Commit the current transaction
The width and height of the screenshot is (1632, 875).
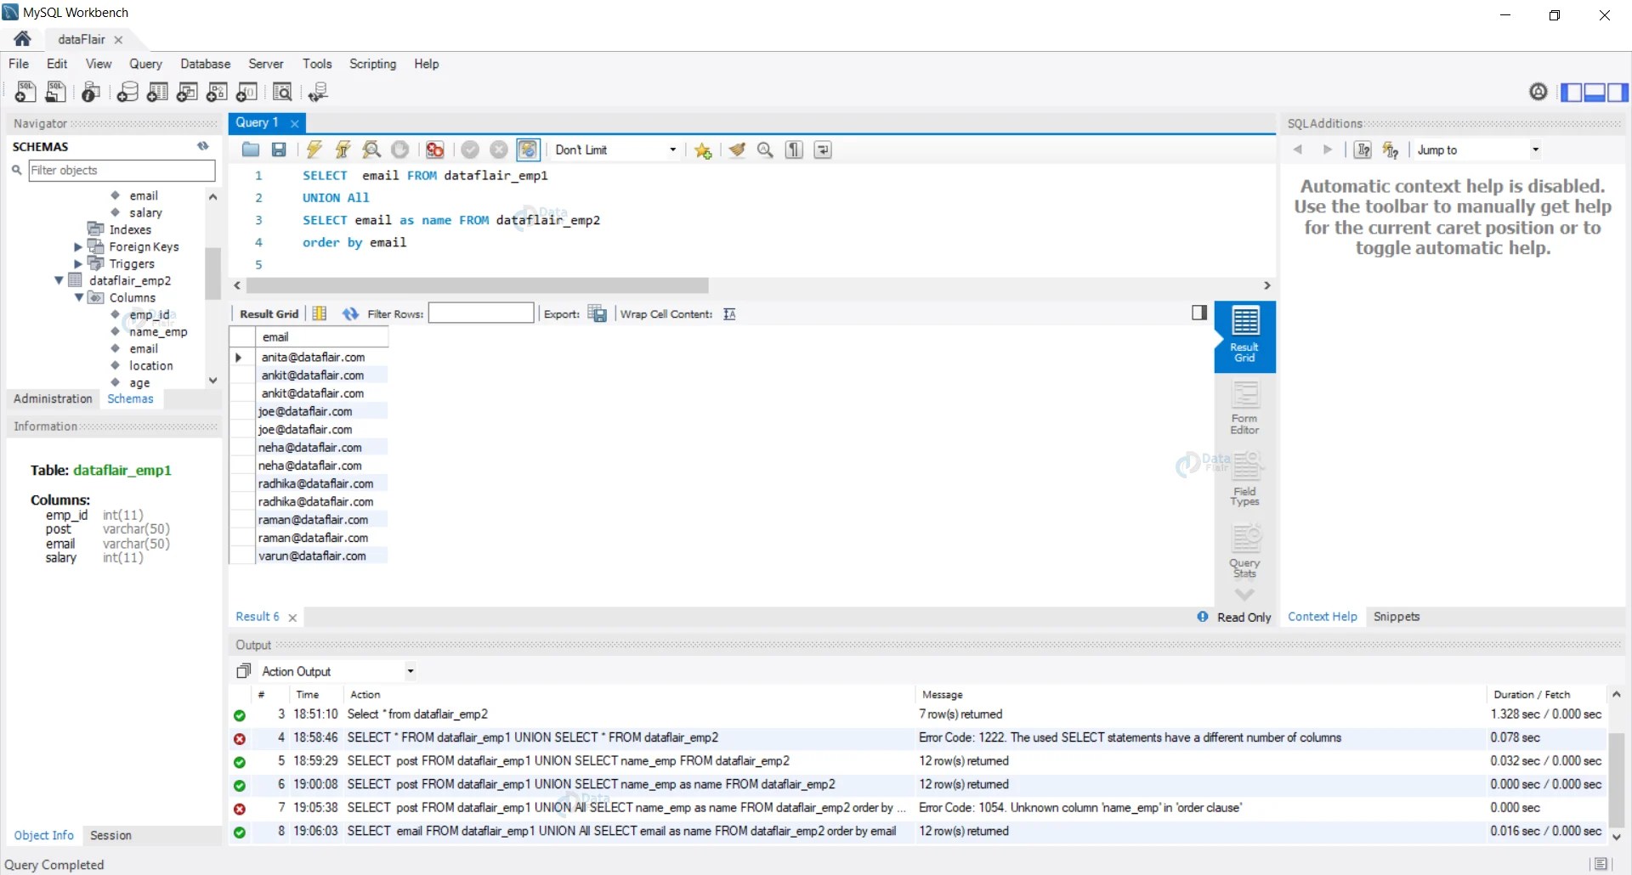470,150
